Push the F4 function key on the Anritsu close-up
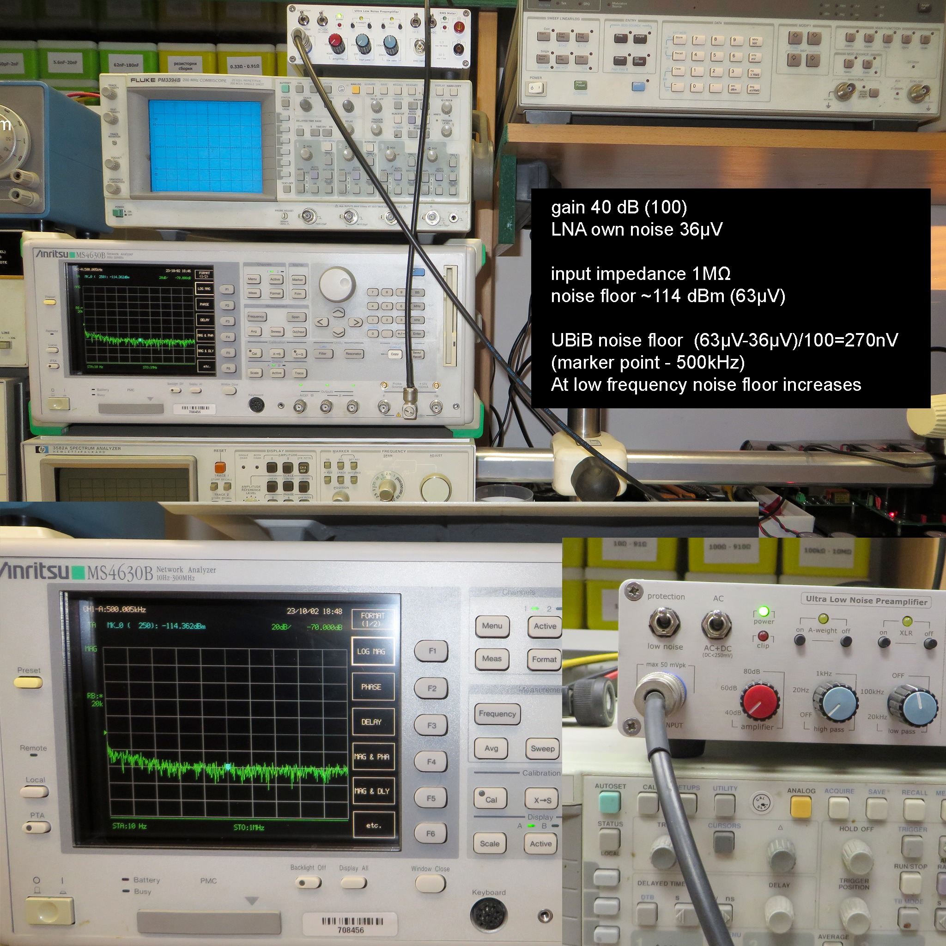Image resolution: width=946 pixels, height=946 pixels. pos(431,761)
